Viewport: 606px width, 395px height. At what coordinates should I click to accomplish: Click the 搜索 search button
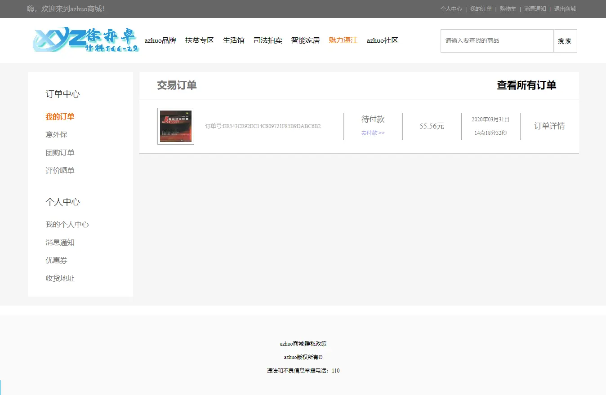pos(565,40)
